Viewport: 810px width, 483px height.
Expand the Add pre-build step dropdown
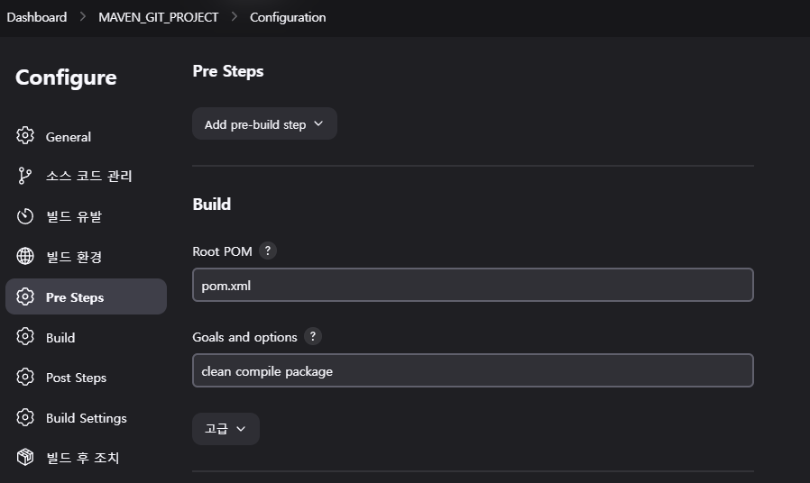pyautogui.click(x=264, y=123)
